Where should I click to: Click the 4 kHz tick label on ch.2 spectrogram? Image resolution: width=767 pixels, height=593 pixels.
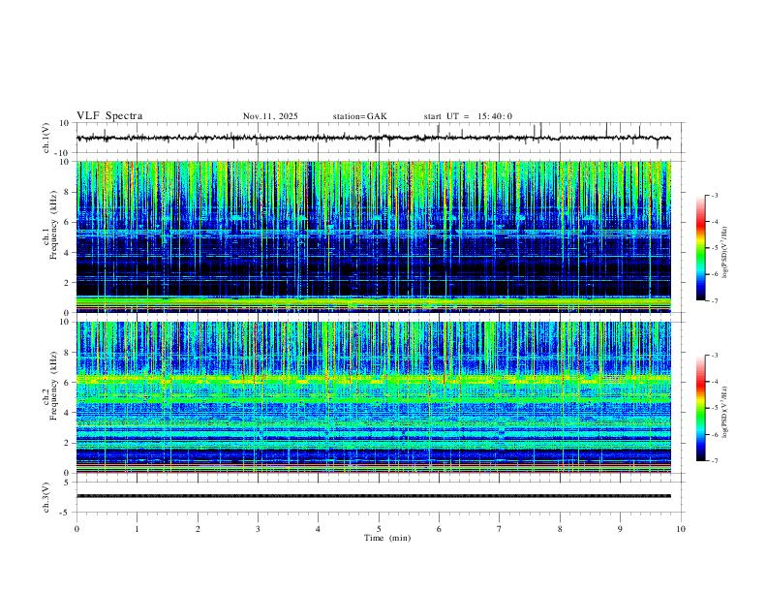pos(67,413)
